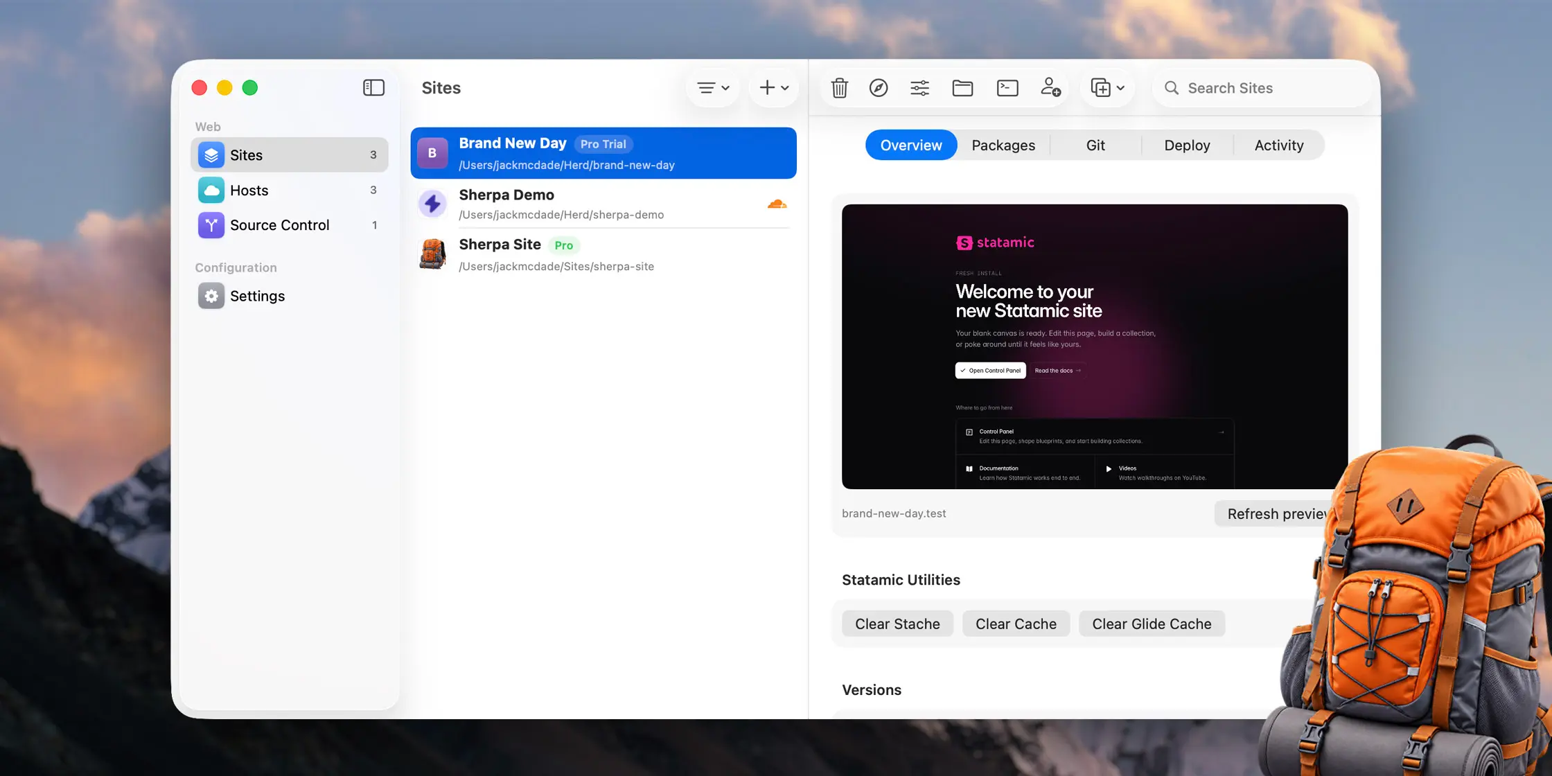Switch to the Overview tab
The image size is (1552, 776).
coord(911,145)
